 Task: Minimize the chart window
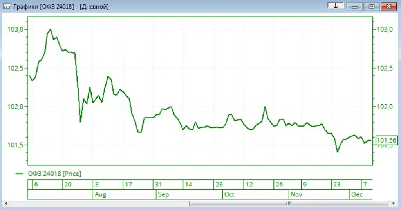click(354, 7)
